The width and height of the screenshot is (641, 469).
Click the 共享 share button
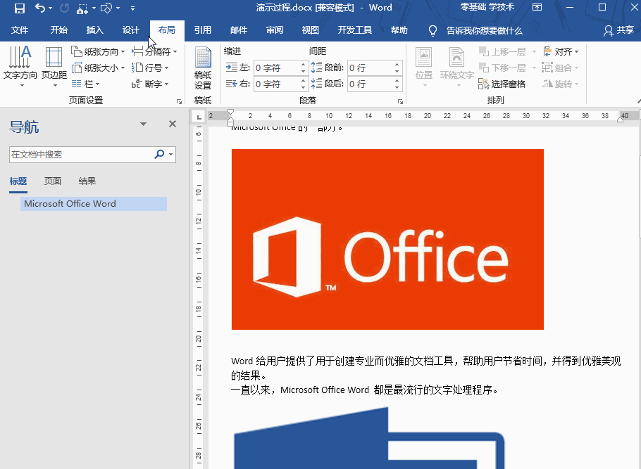tap(619, 30)
